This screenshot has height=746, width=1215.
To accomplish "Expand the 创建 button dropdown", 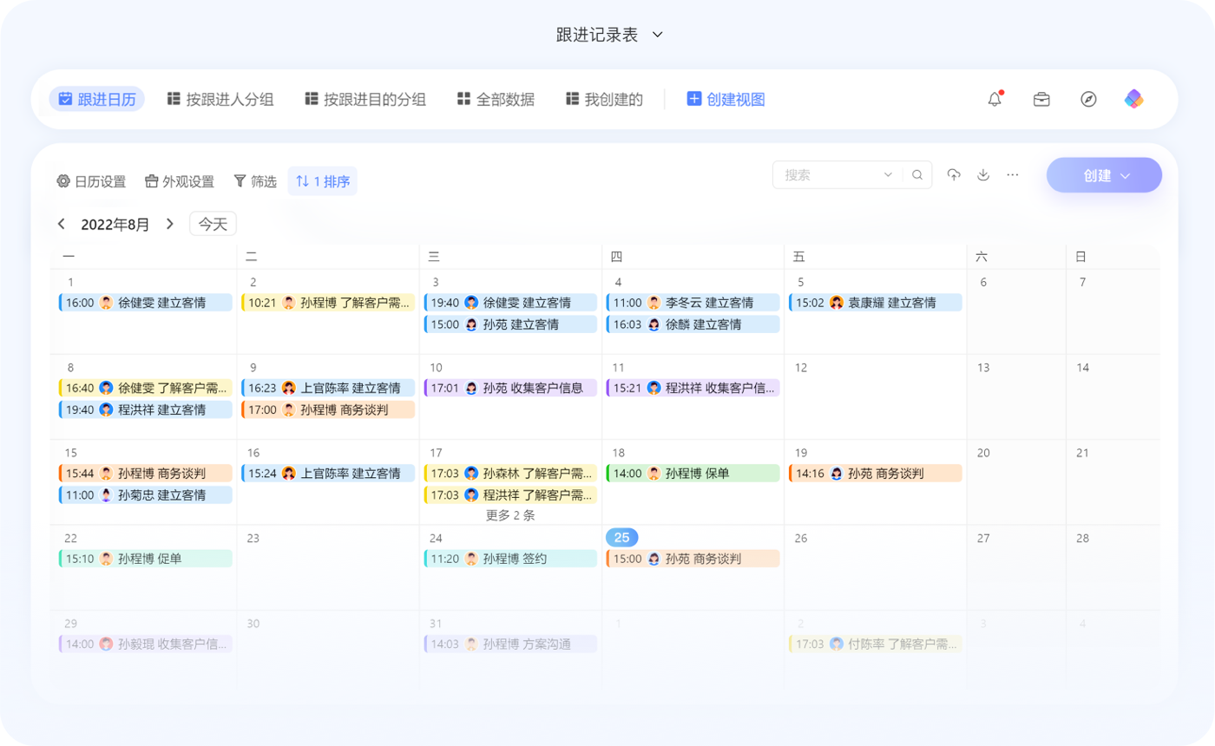I will (x=1125, y=175).
